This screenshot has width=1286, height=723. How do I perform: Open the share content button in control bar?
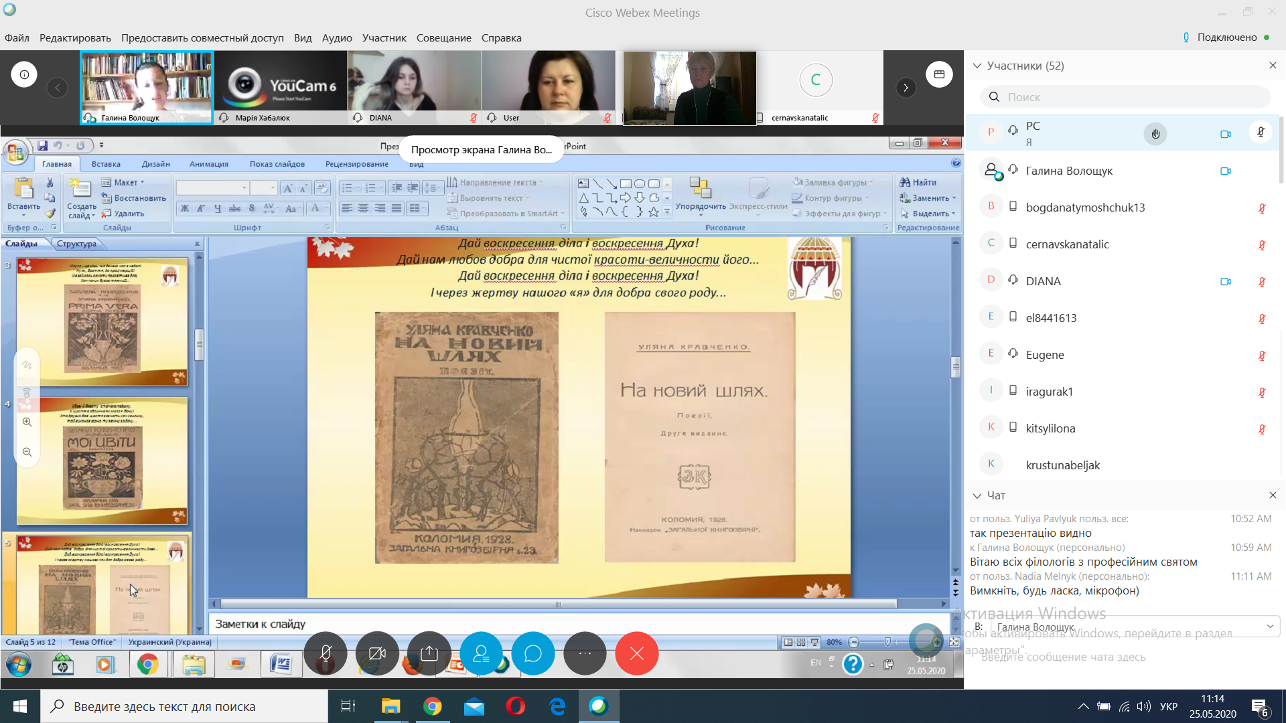click(x=429, y=653)
